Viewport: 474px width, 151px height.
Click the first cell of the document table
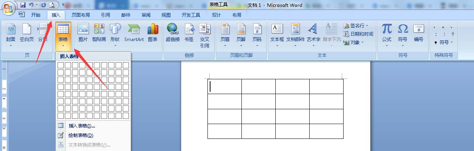pos(225,87)
